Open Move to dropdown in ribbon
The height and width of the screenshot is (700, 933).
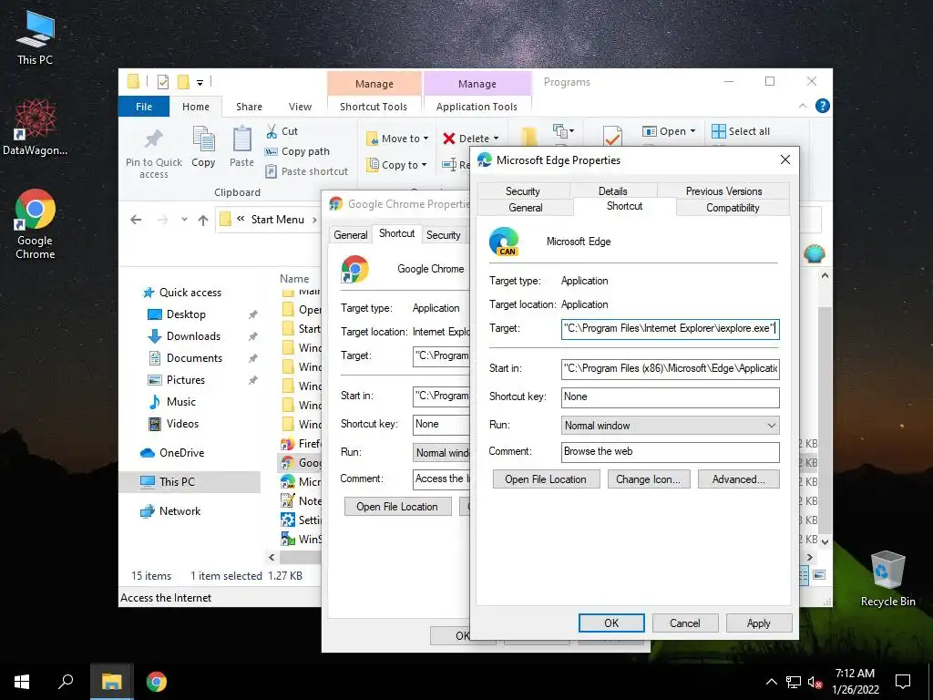(397, 139)
